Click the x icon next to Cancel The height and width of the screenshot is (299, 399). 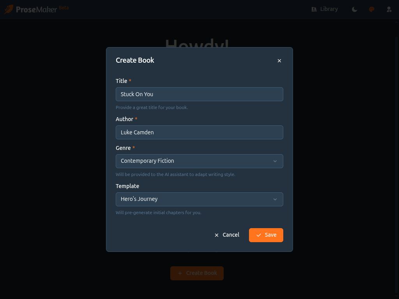pyautogui.click(x=217, y=235)
